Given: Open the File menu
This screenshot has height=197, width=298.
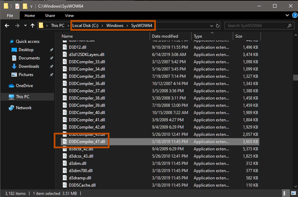Looking at the screenshot, I should point(10,16).
